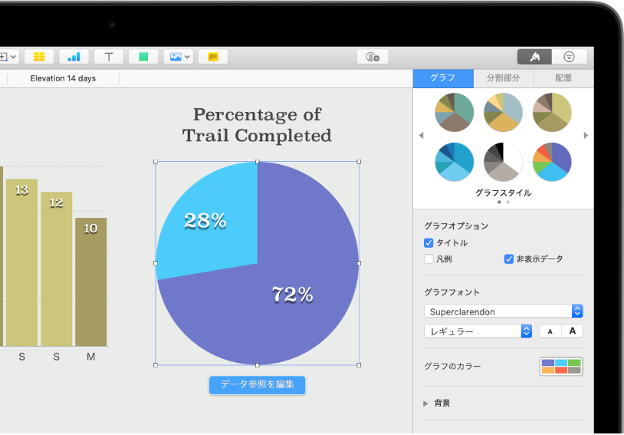
Task: Open the Chart toolbar button
Action: tap(74, 57)
